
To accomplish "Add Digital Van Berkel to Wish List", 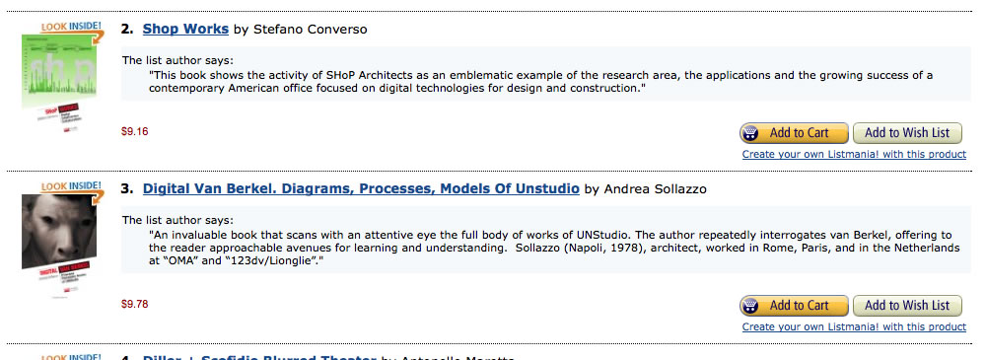I will pos(907,305).
